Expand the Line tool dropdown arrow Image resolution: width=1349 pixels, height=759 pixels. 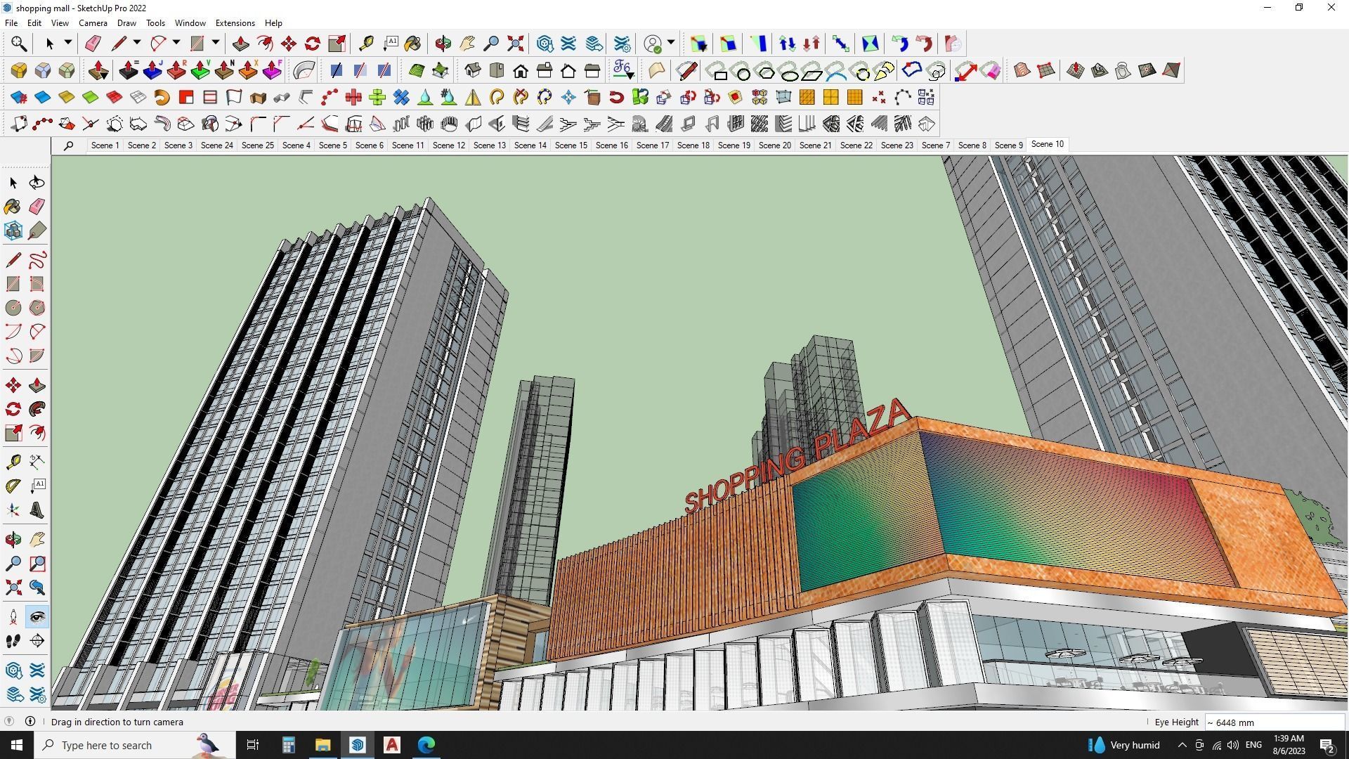click(x=137, y=43)
